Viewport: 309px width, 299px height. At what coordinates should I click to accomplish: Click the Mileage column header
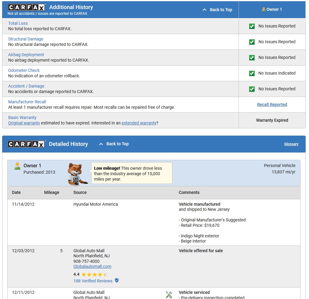click(52, 192)
